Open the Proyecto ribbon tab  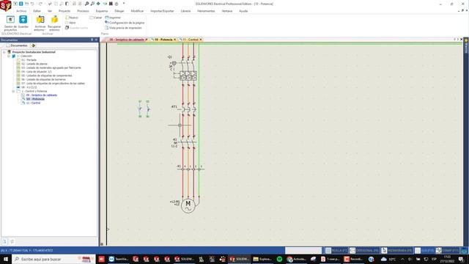pos(64,11)
